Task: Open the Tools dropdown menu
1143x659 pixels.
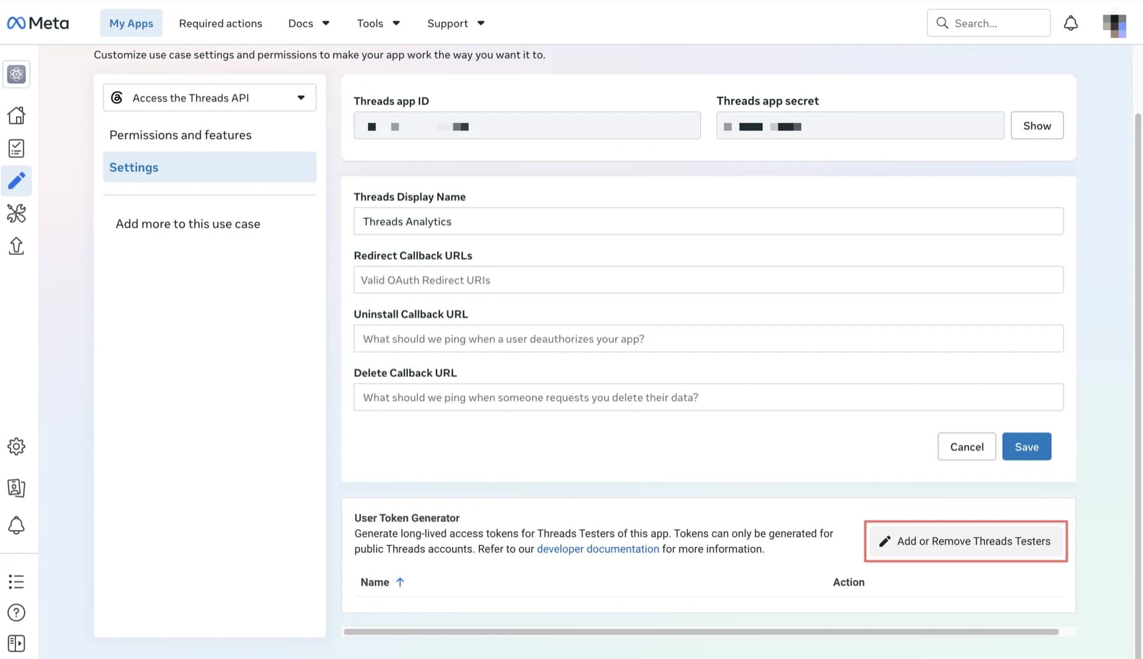Action: click(x=378, y=23)
